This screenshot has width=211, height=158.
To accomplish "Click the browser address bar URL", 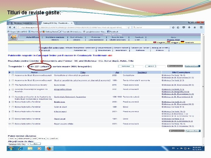I will pyautogui.click(x=72, y=28).
